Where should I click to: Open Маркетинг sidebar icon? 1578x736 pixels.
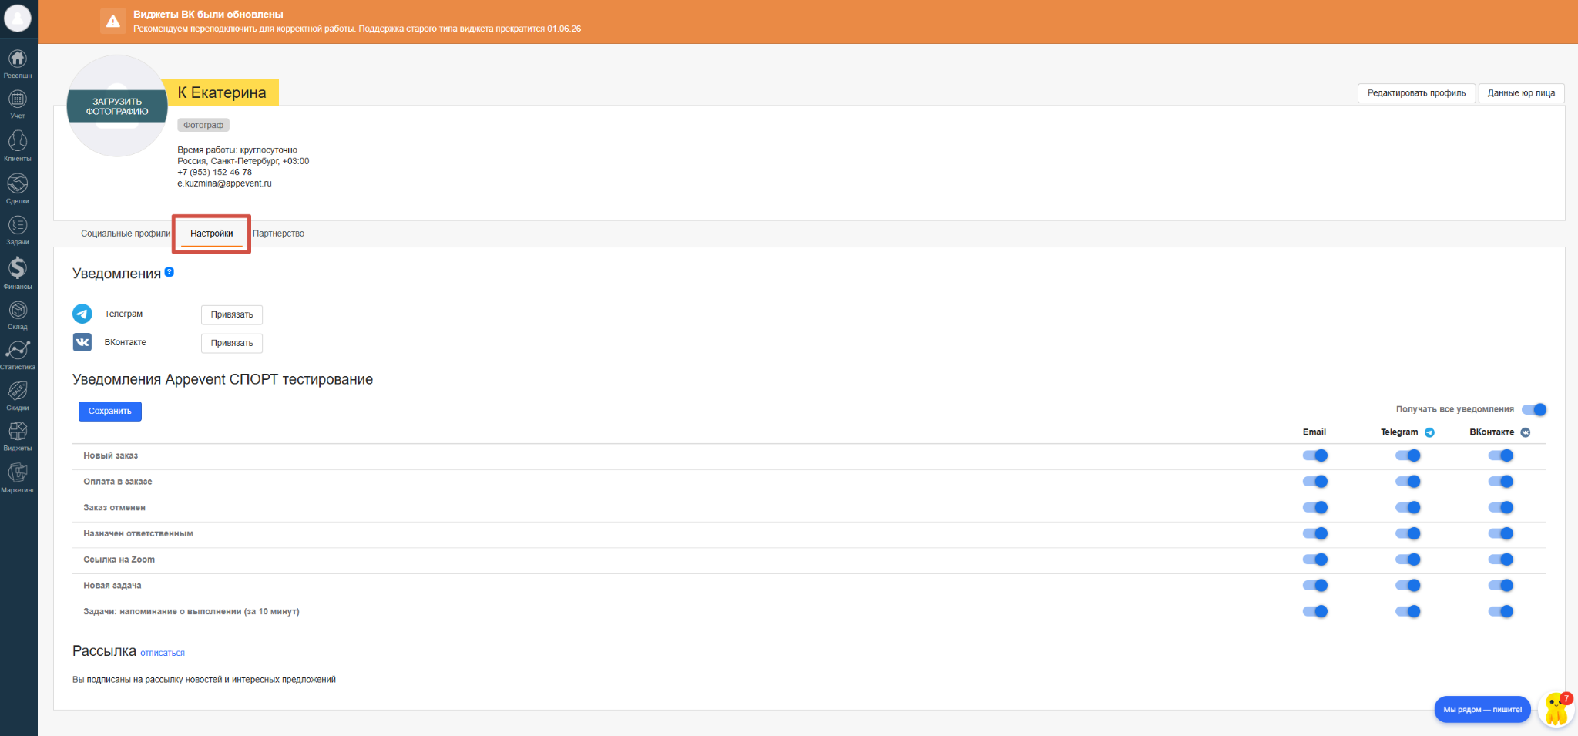click(x=18, y=478)
